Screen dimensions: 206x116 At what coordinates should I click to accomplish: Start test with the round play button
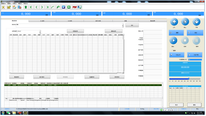(x=173, y=40)
